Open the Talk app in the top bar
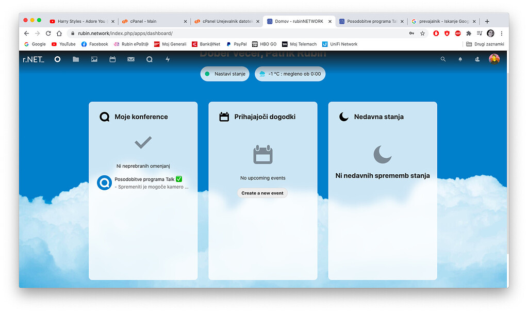This screenshot has height=313, width=528. click(x=149, y=59)
